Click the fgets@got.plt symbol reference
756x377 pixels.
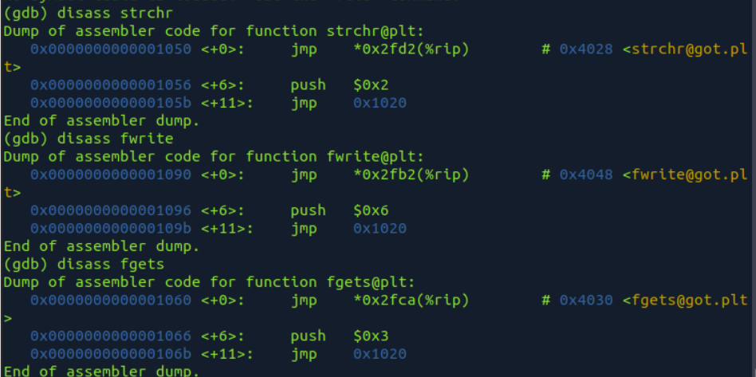point(685,300)
